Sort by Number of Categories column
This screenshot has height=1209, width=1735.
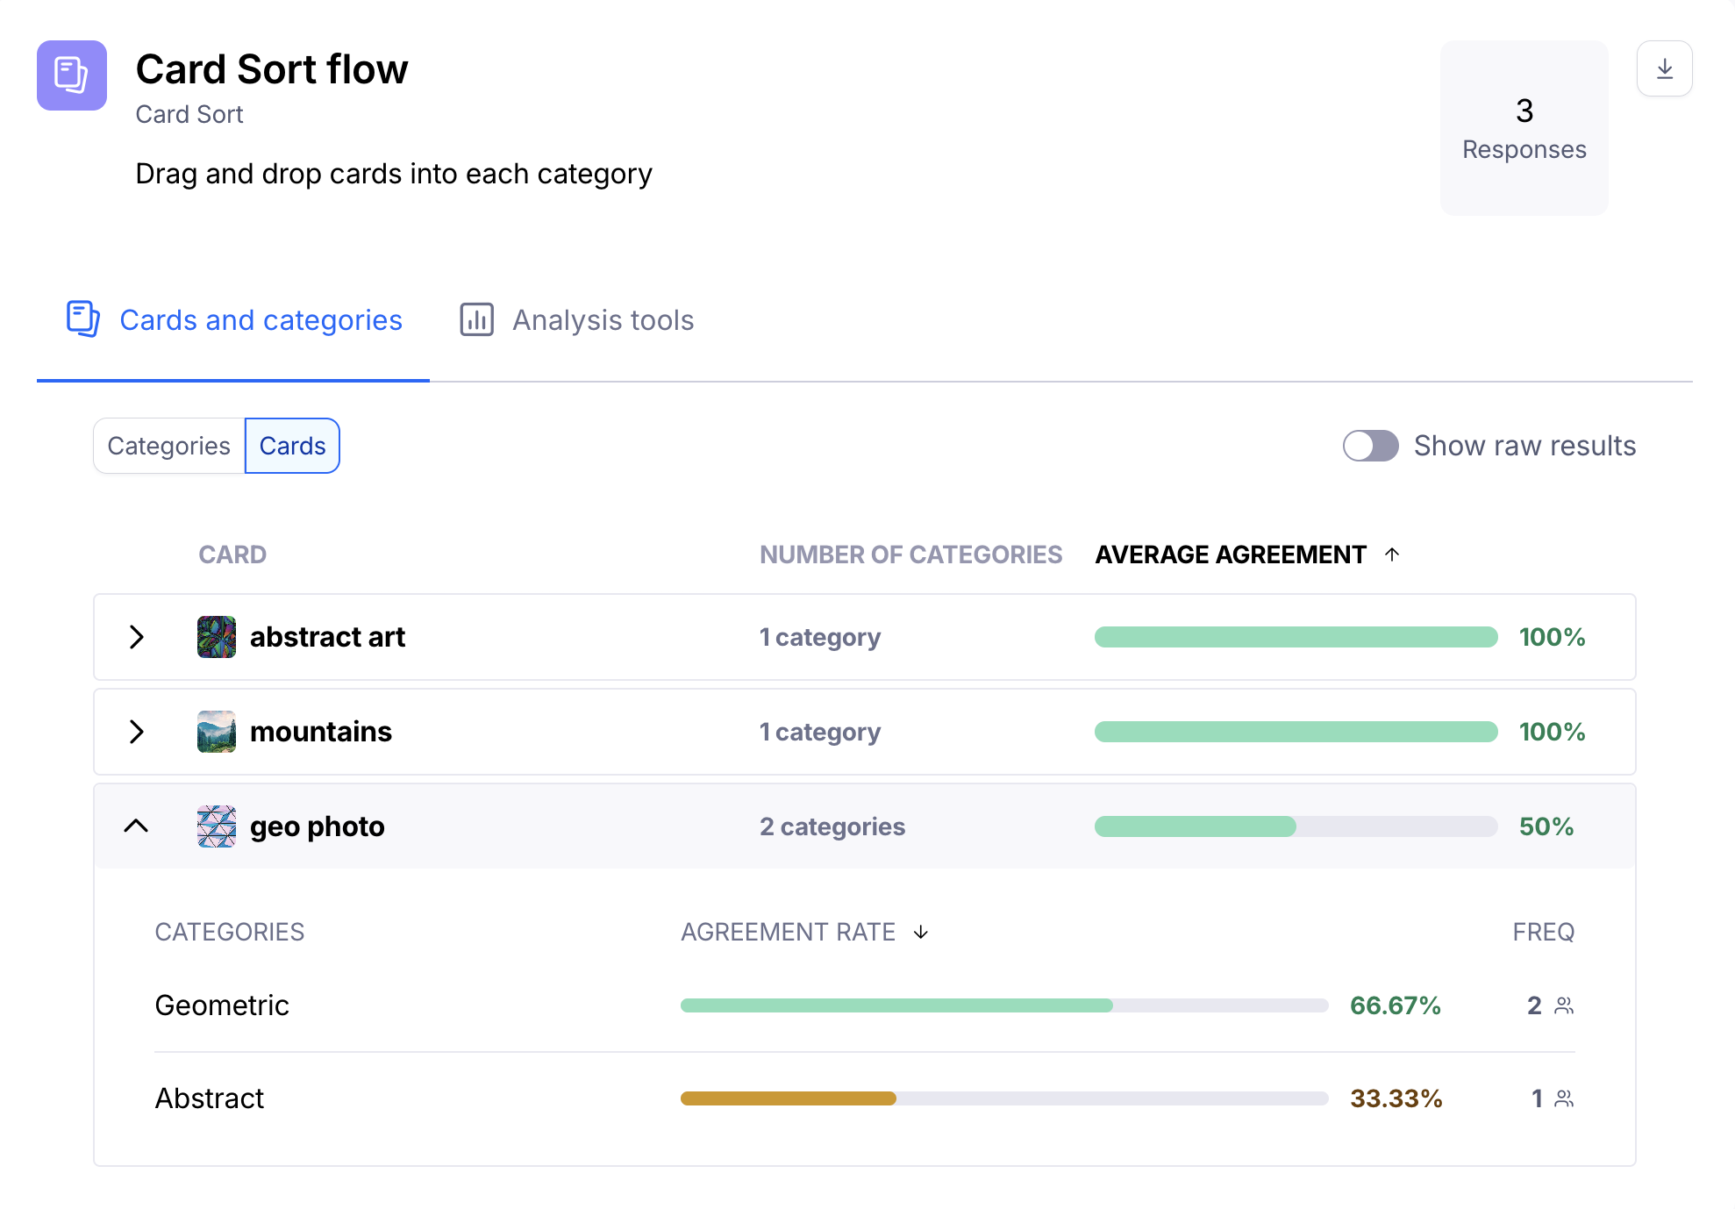click(910, 554)
